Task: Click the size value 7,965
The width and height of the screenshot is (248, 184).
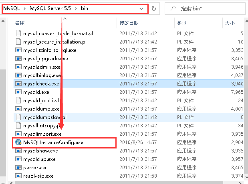Action: pos(237,92)
